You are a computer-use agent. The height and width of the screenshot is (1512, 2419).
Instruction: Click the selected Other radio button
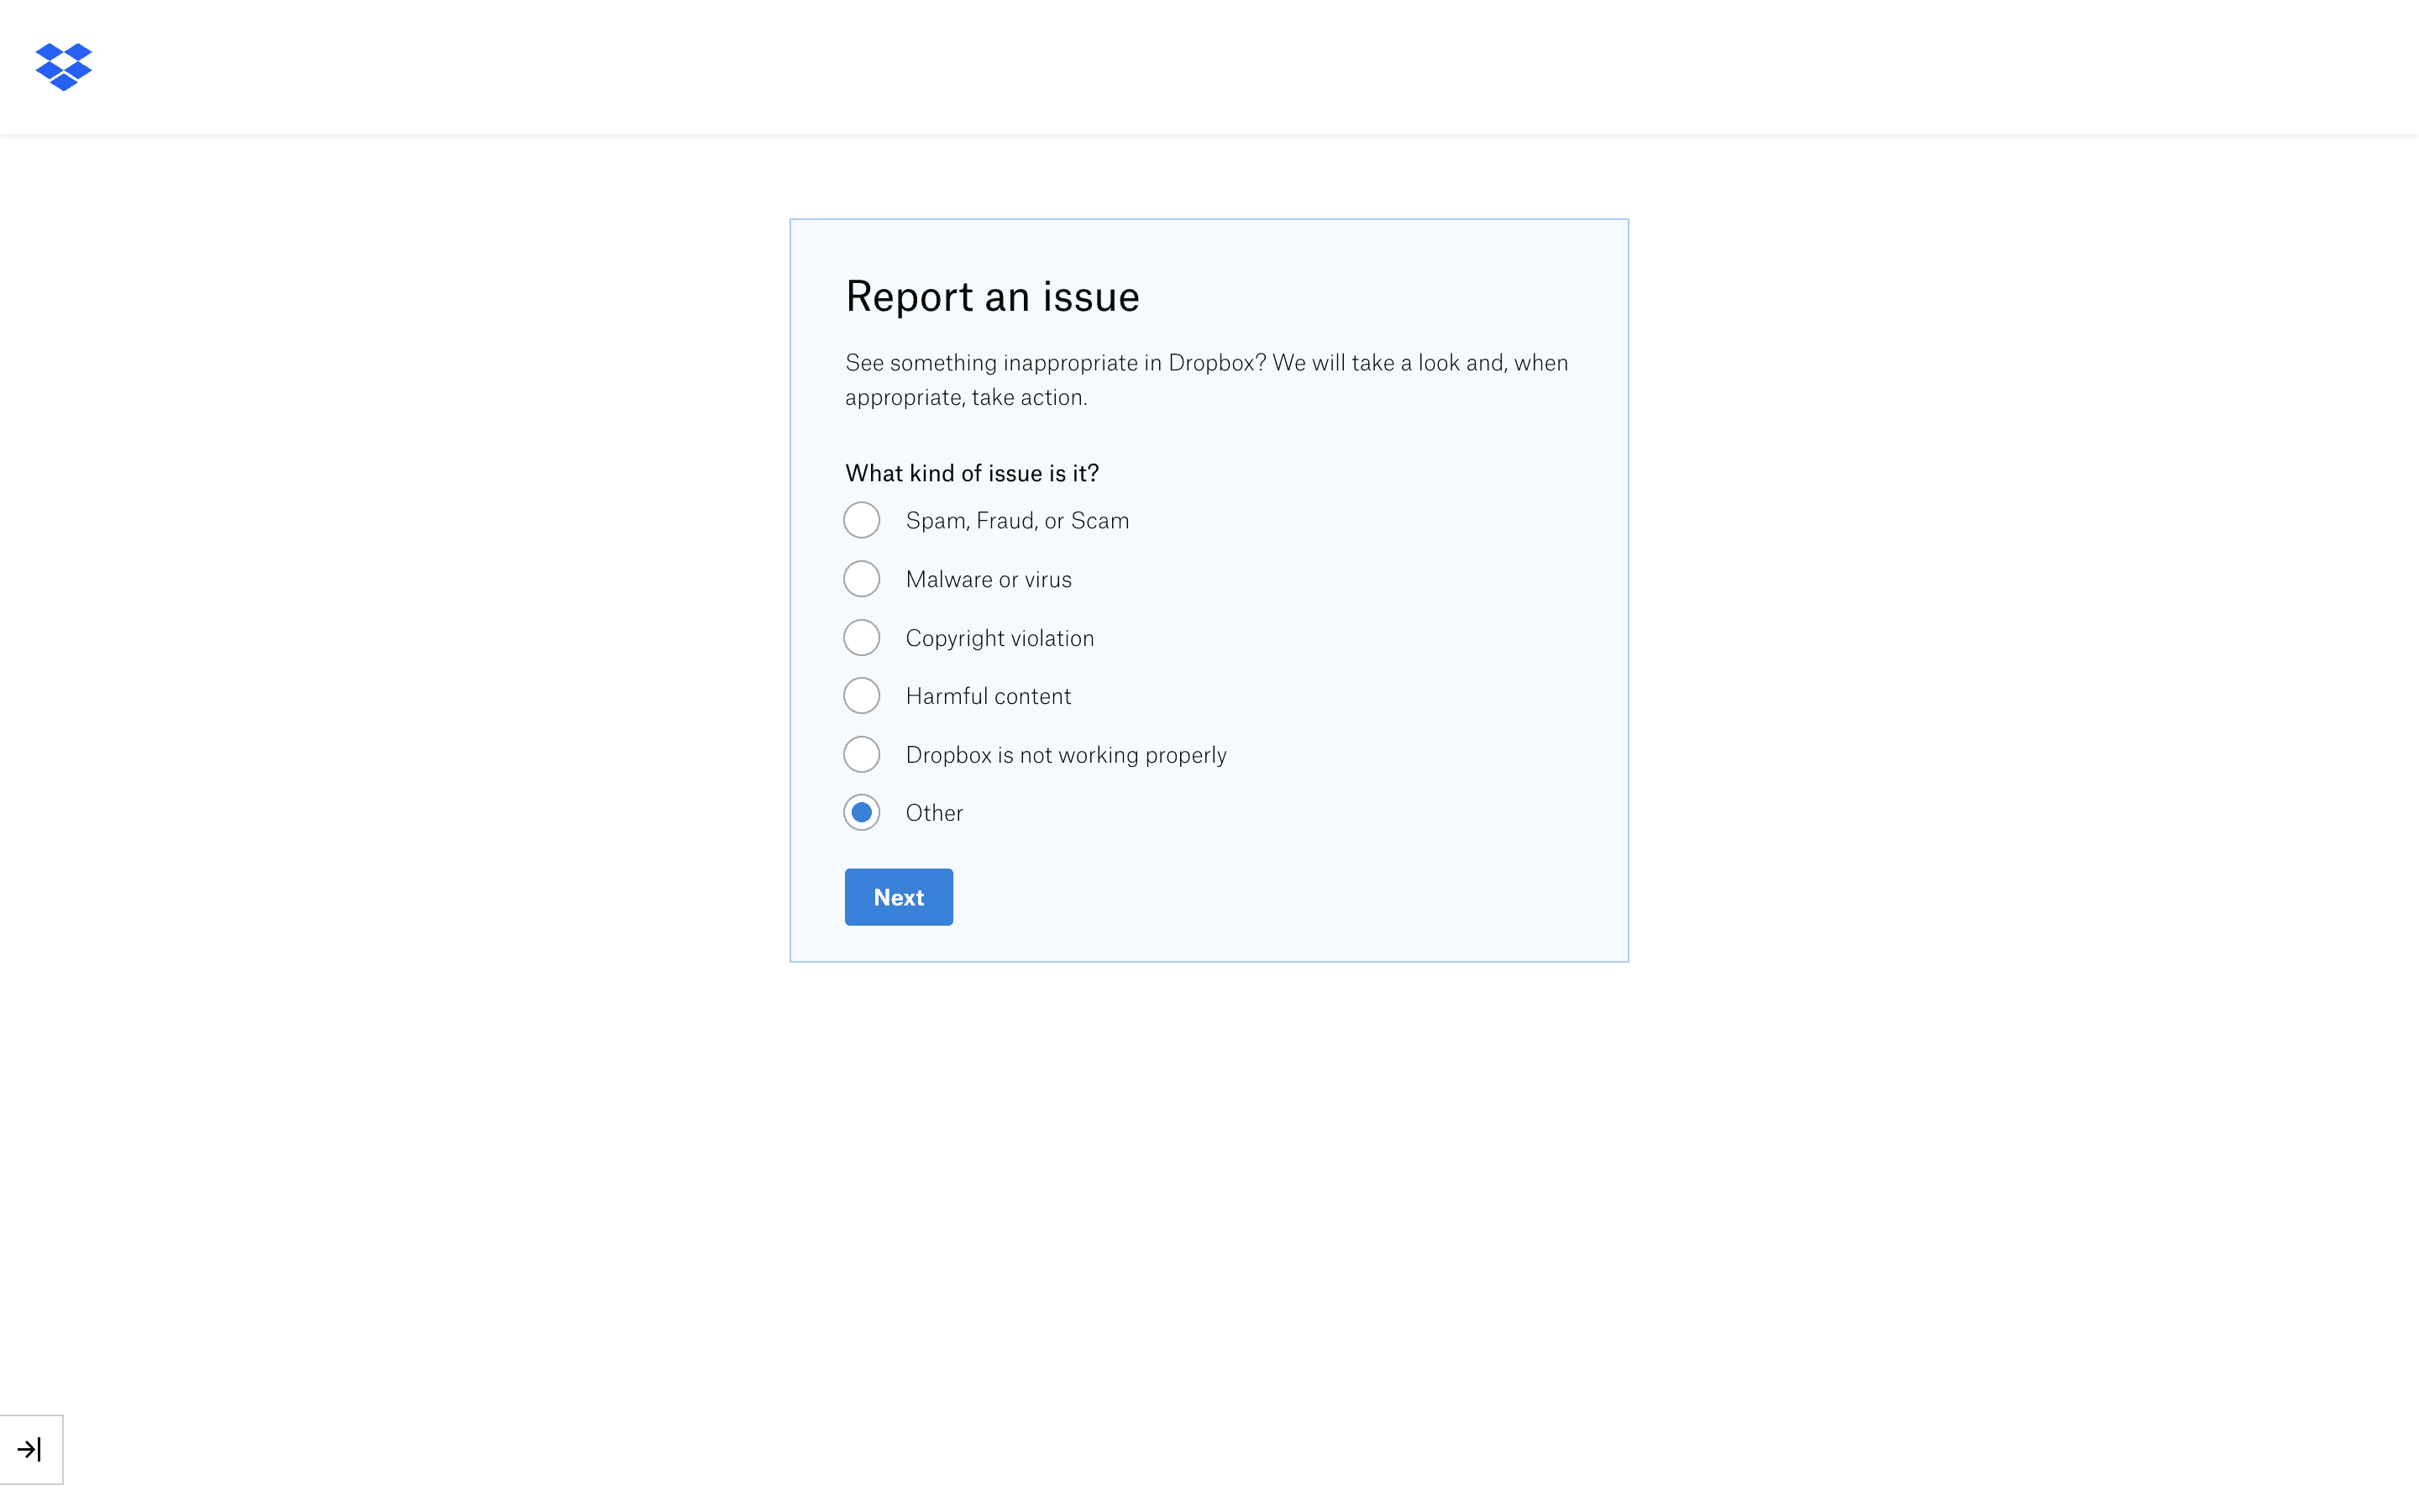click(862, 813)
